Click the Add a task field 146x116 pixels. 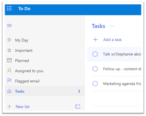[x=116, y=40]
